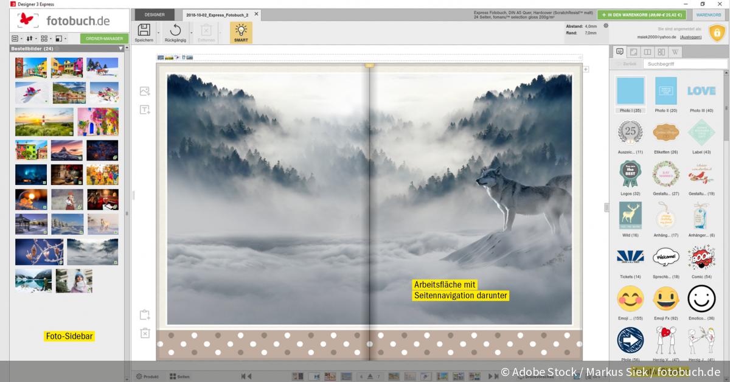Toggle the SMART lightbulb assistant
730x382 pixels.
[241, 32]
